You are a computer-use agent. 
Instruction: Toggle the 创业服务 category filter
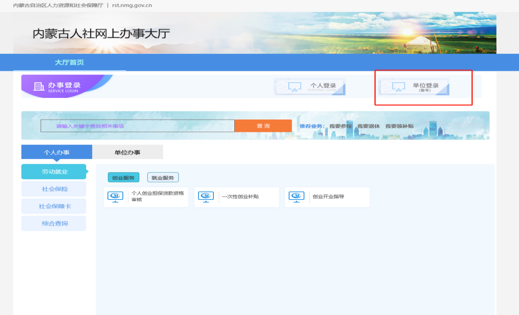click(123, 178)
